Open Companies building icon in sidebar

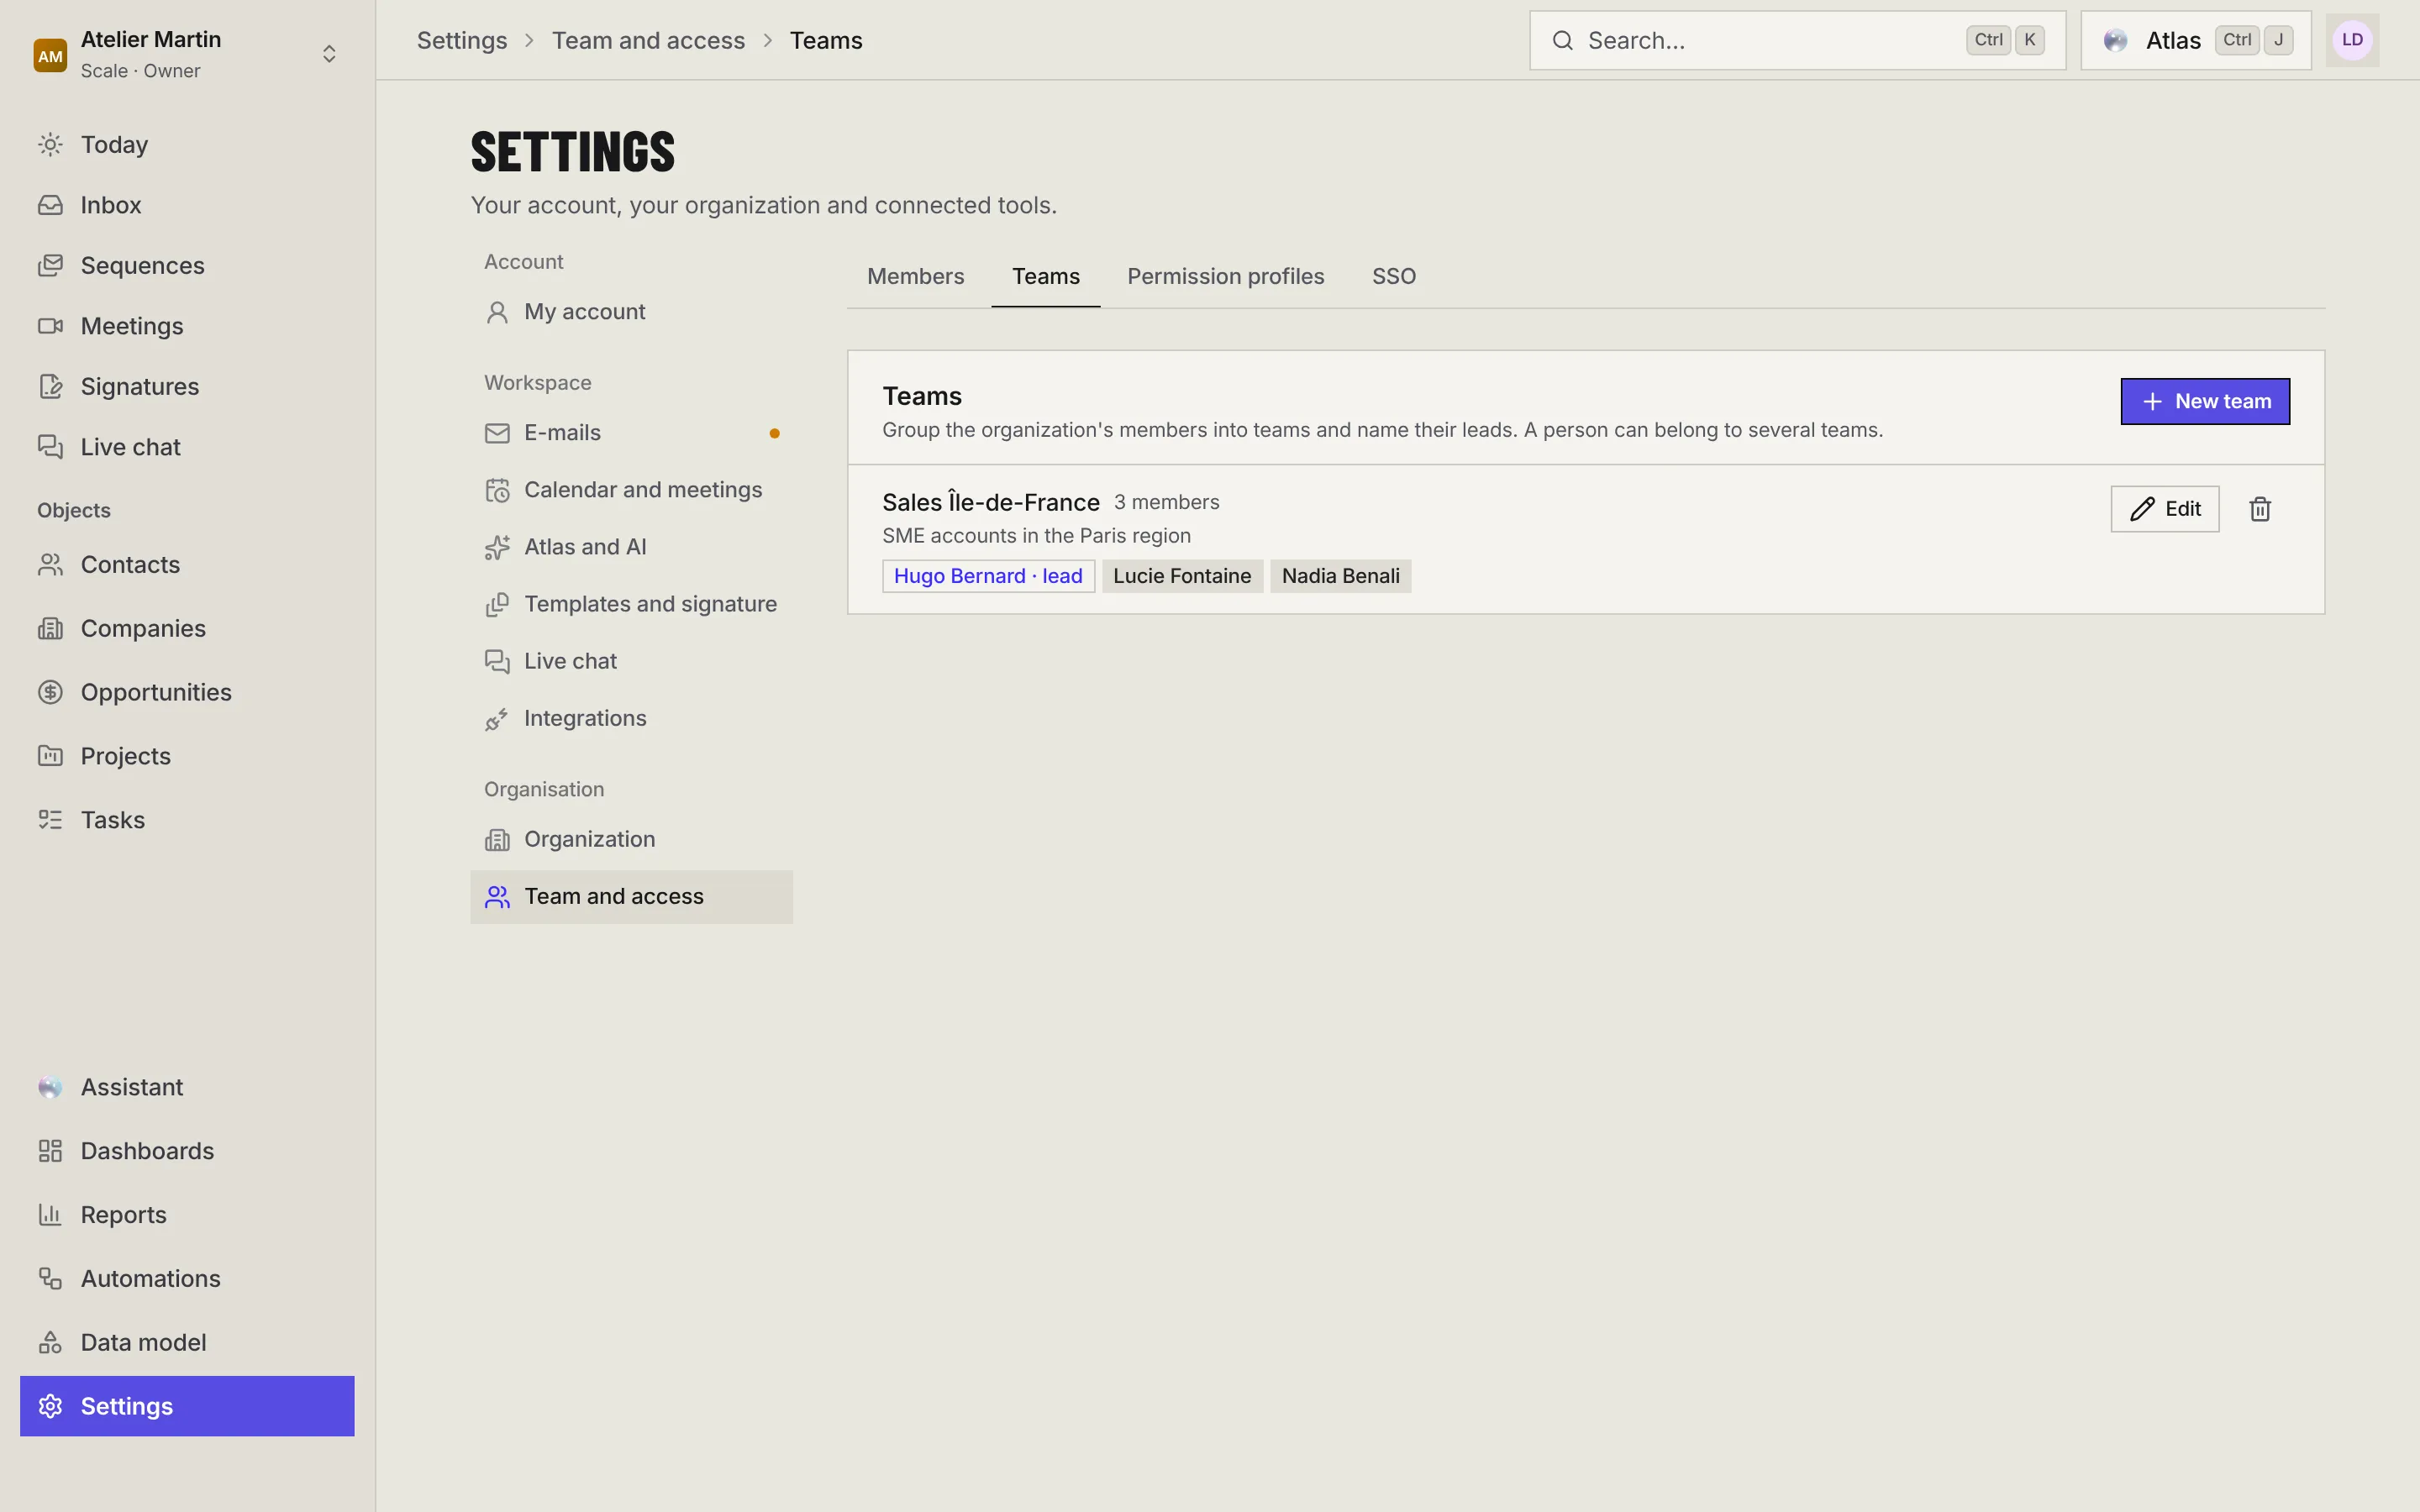coord(50,629)
